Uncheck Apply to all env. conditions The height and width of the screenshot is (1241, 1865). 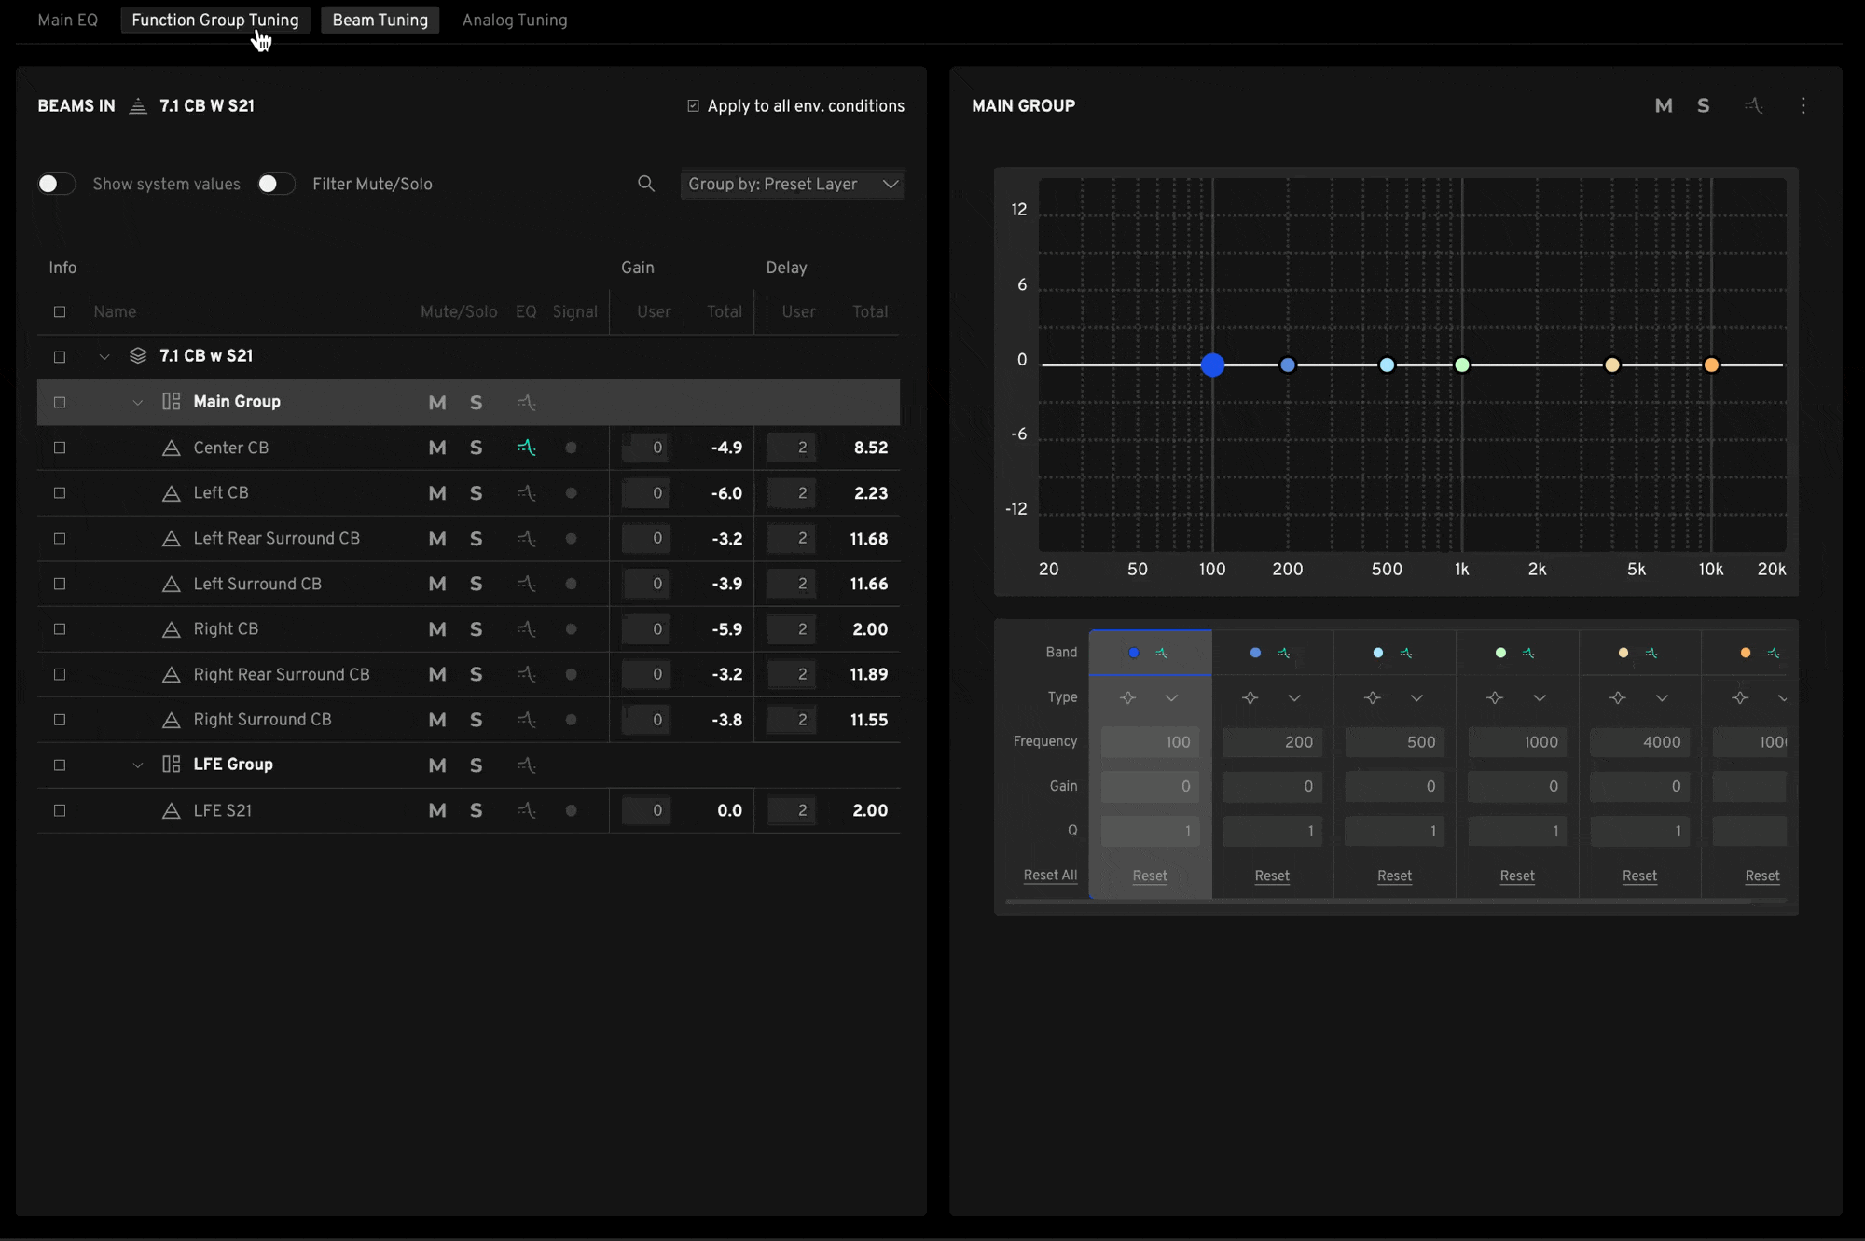pyautogui.click(x=693, y=106)
